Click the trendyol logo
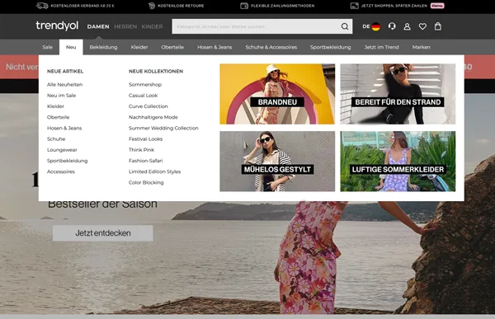This screenshot has width=495, height=319. pos(57,26)
